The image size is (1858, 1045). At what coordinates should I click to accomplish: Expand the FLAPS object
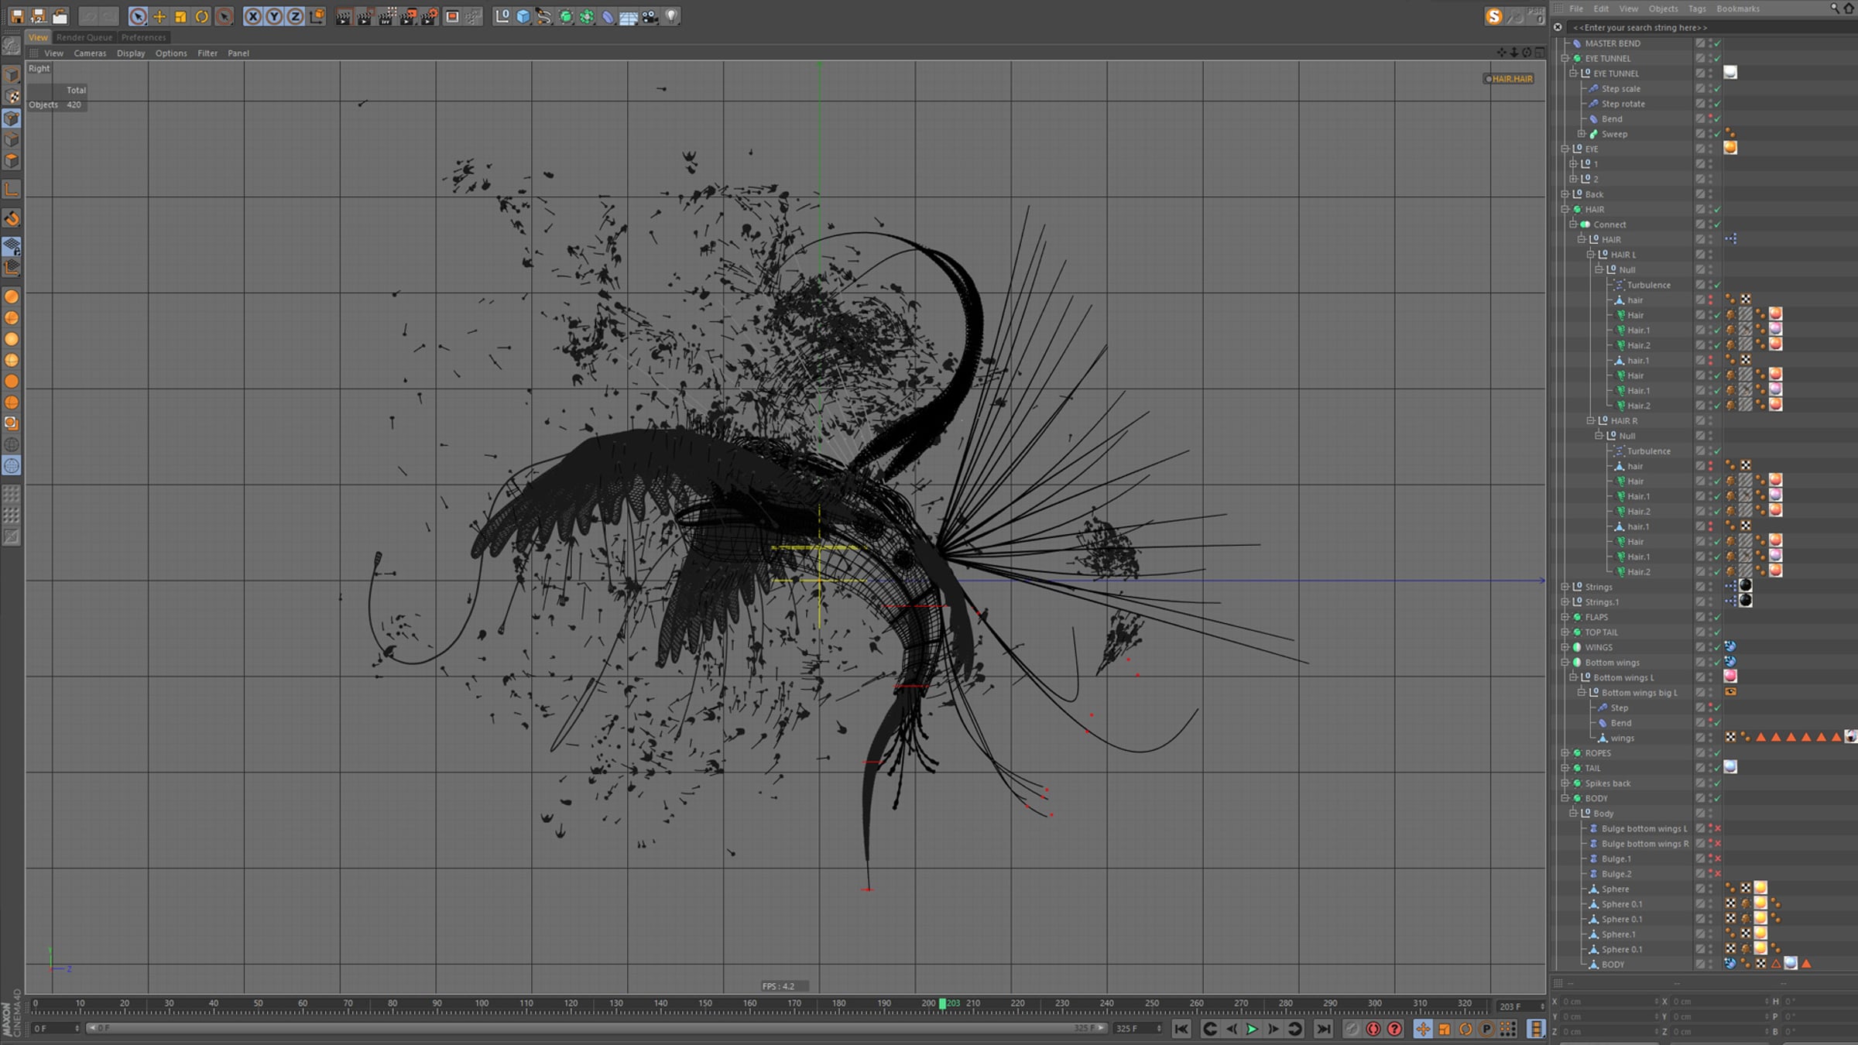pyautogui.click(x=1565, y=617)
